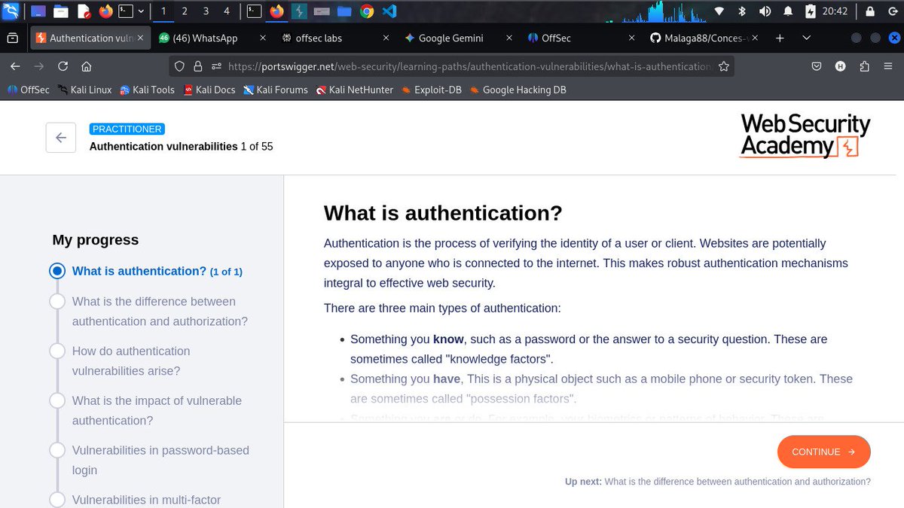904x508 pixels.
Task: Open the Firefox account icon dropdown near the toolbar
Action: click(x=840, y=66)
